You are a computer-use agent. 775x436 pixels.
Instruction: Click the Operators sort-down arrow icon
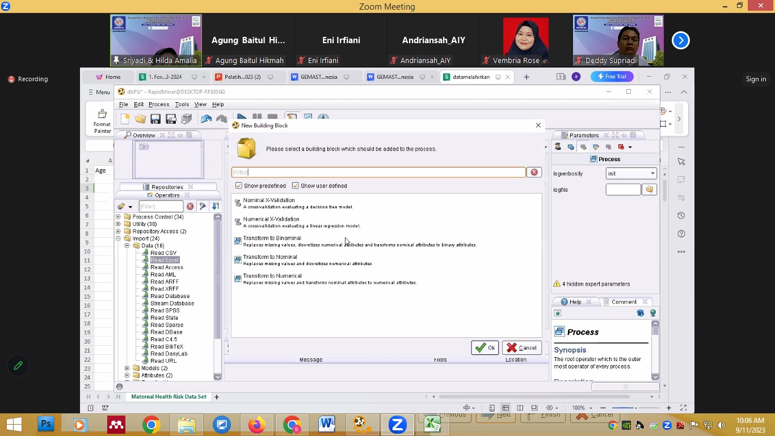point(215,207)
